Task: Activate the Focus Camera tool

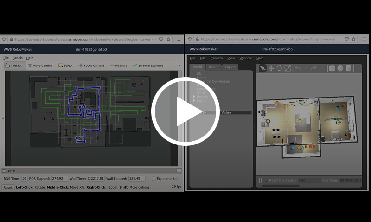Action: tap(91, 65)
